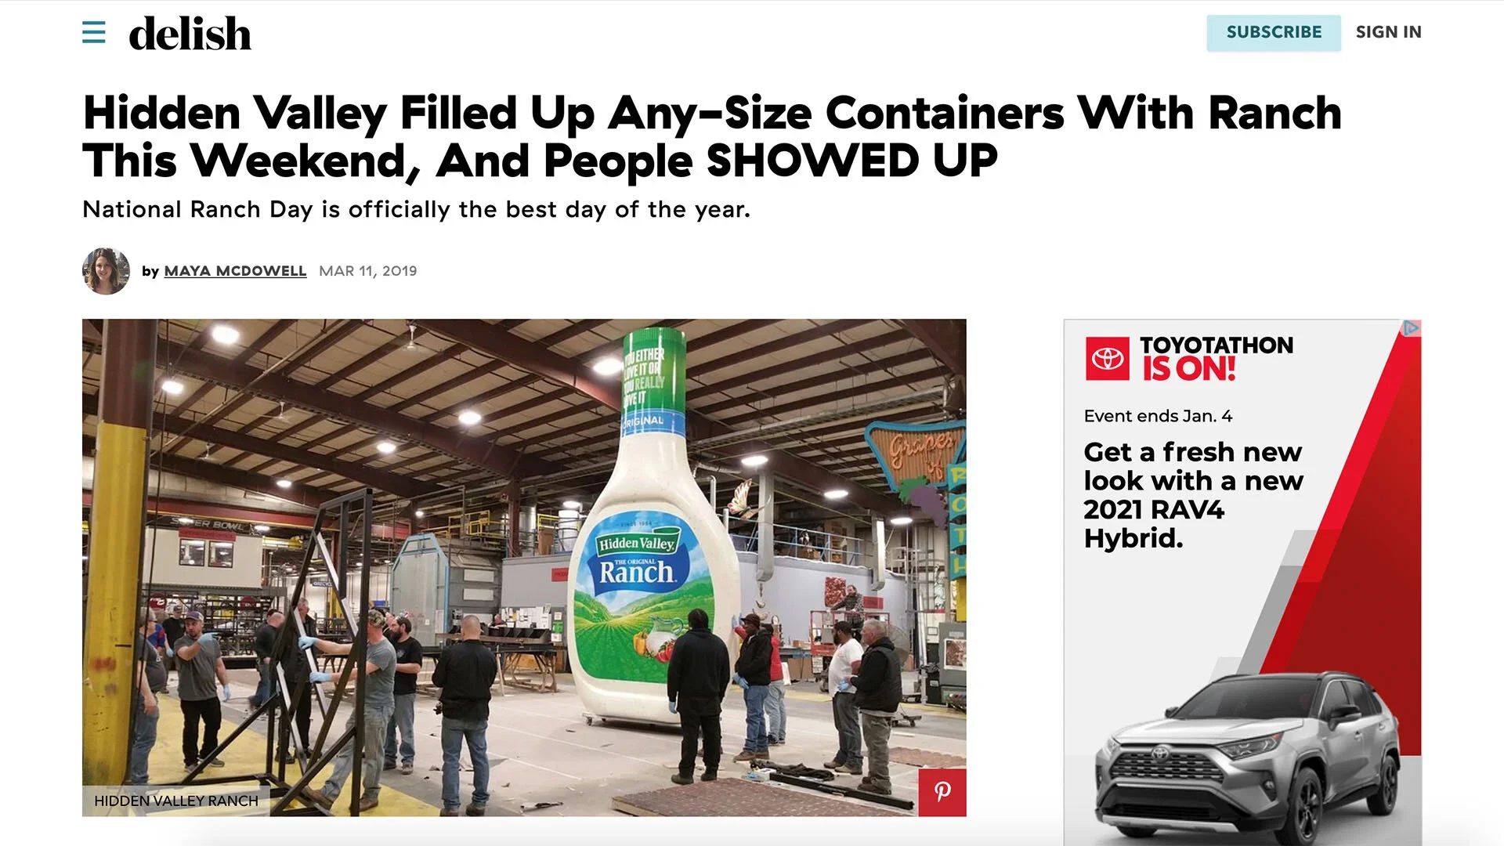Click the delish logo
Viewport: 1504px width, 846px height.
point(190,34)
